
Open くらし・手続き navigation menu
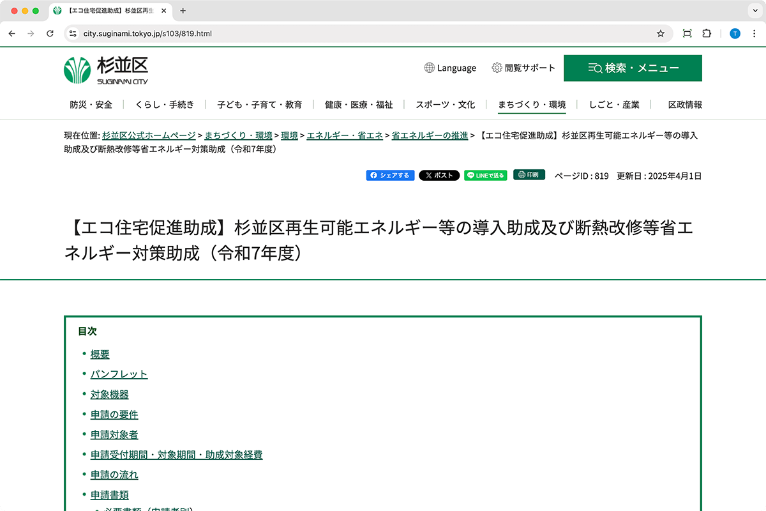pyautogui.click(x=165, y=104)
